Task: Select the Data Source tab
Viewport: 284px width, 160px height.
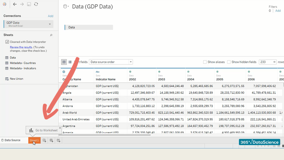Action: click(x=12, y=140)
